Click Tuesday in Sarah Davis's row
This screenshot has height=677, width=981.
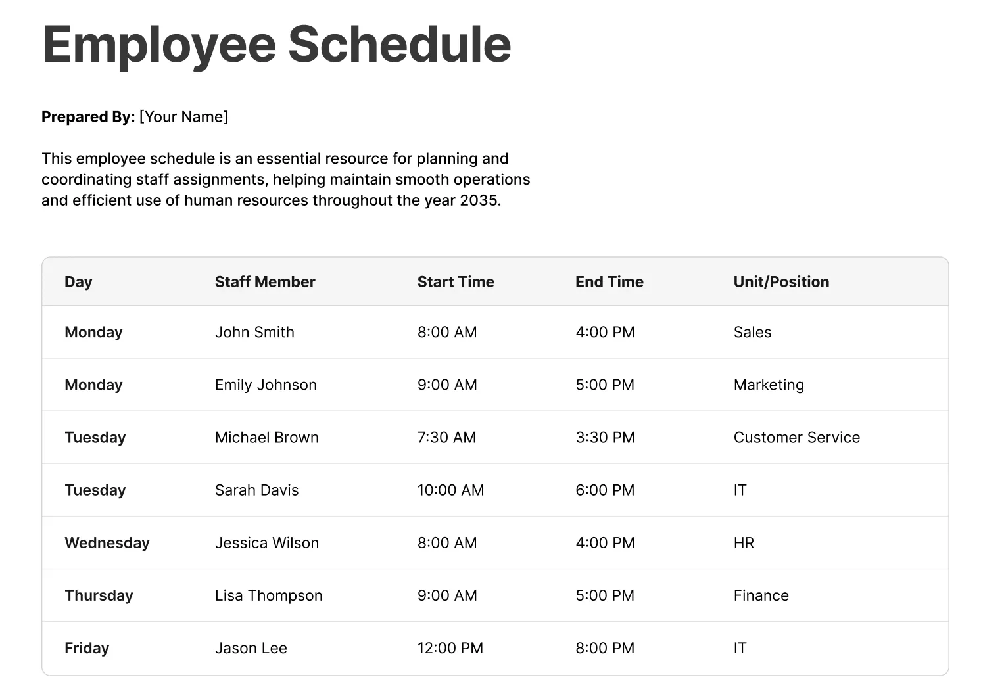point(95,490)
